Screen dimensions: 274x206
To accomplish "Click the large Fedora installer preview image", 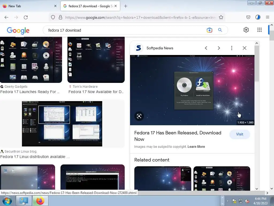I will (192, 90).
